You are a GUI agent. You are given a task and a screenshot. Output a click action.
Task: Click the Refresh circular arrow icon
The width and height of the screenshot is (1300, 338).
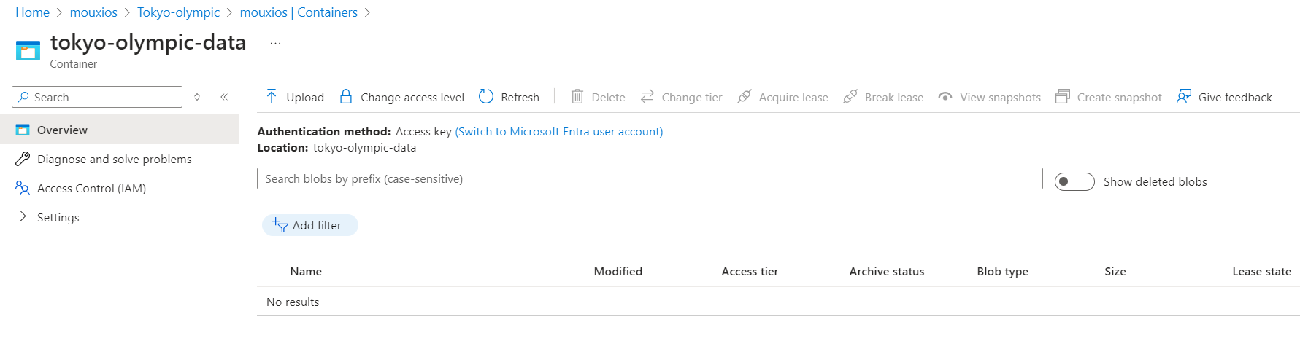coord(486,96)
